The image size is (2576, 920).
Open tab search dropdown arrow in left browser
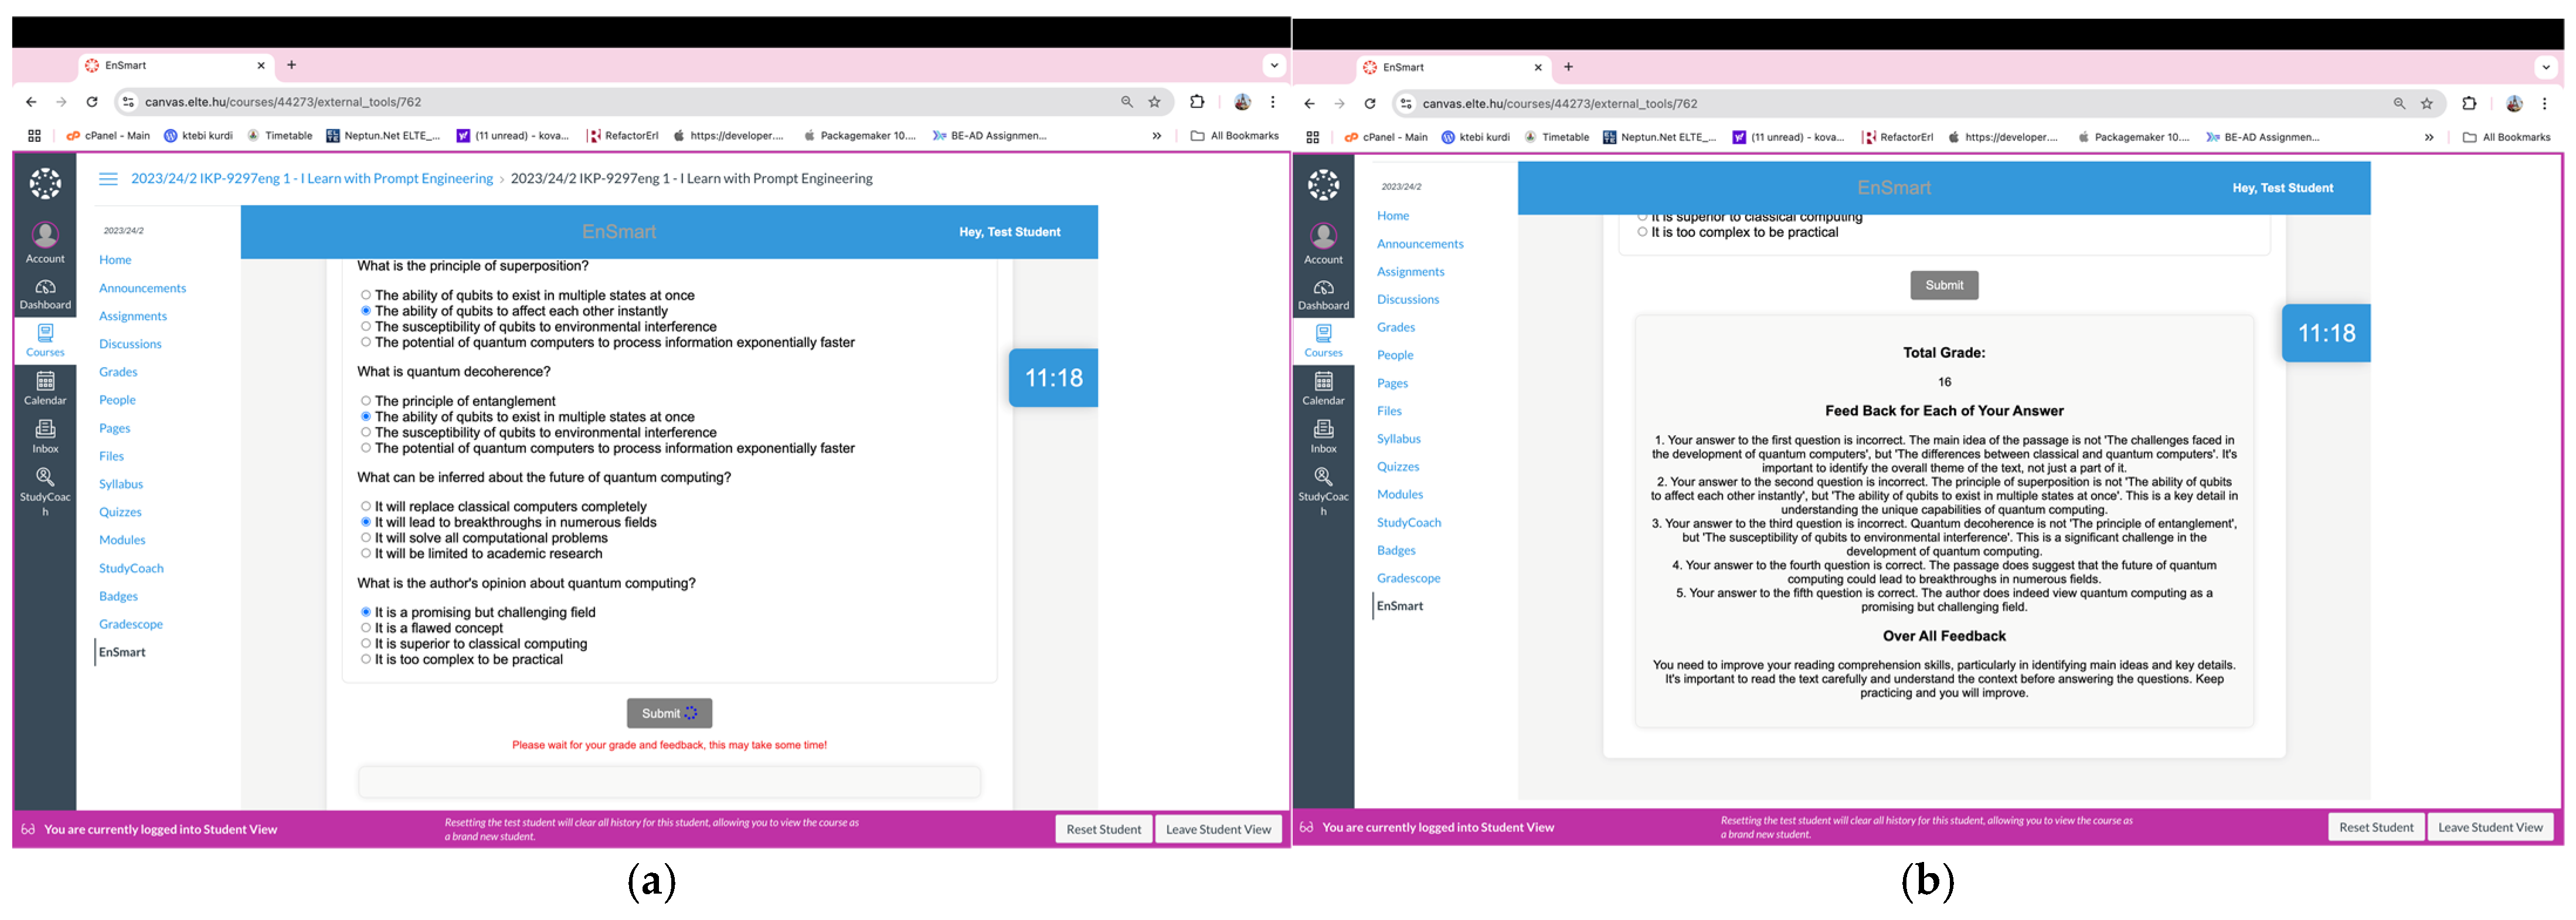tap(1273, 66)
